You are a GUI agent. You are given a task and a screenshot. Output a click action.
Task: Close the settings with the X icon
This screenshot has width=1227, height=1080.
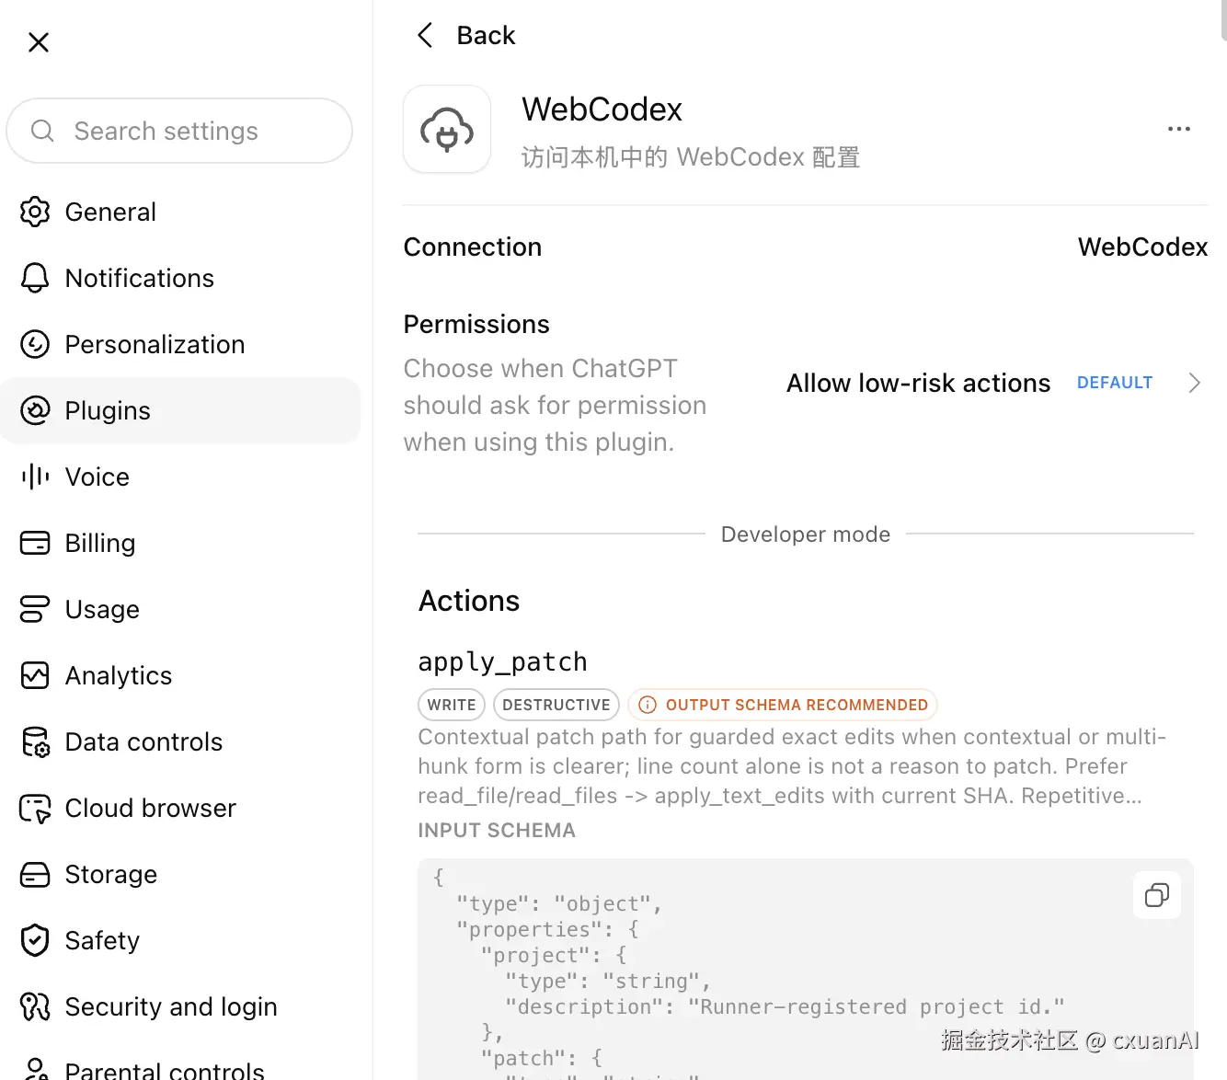39,42
